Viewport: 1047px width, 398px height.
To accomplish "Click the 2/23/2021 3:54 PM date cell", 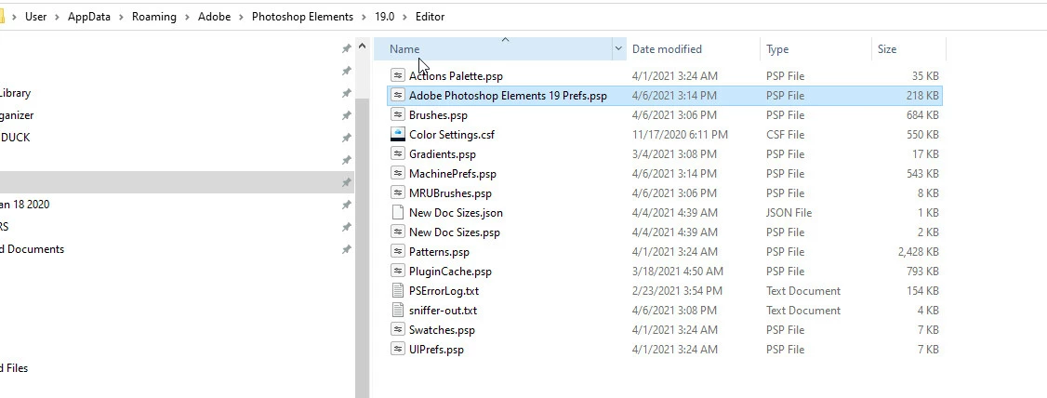I will tap(677, 290).
